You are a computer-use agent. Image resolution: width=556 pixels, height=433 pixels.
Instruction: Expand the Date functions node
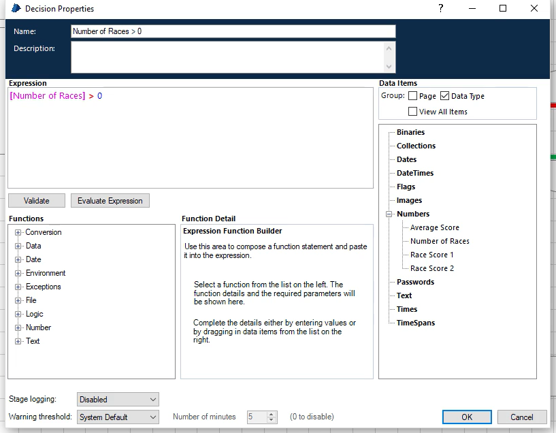[x=18, y=259]
